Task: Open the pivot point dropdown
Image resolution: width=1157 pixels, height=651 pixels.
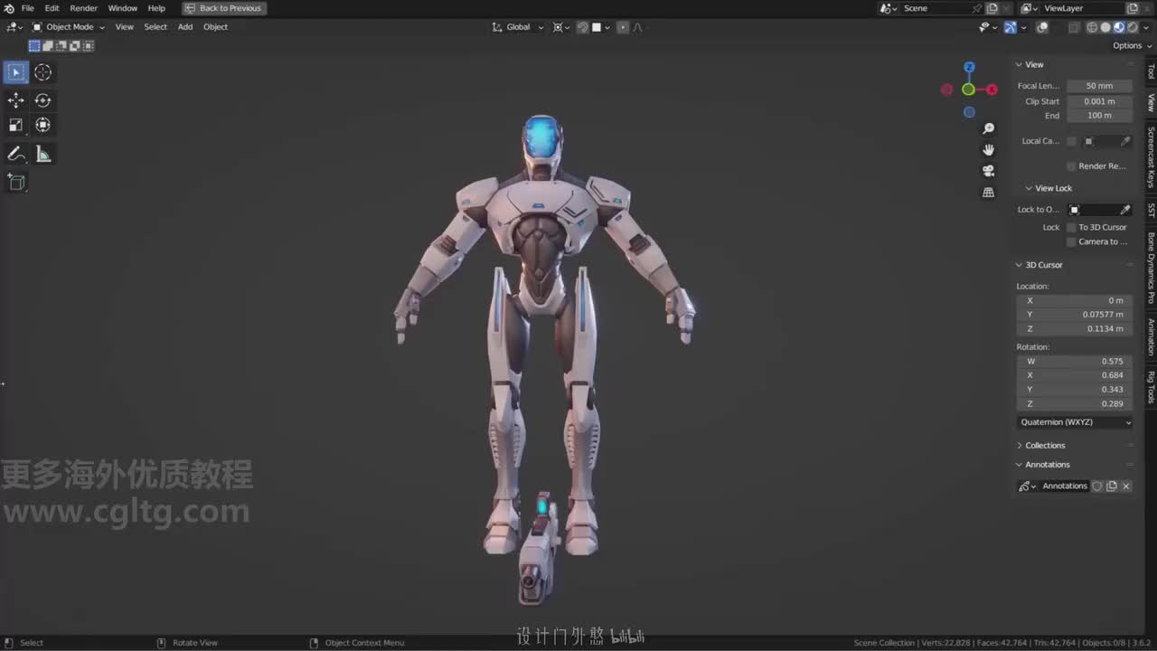Action: pyautogui.click(x=560, y=27)
